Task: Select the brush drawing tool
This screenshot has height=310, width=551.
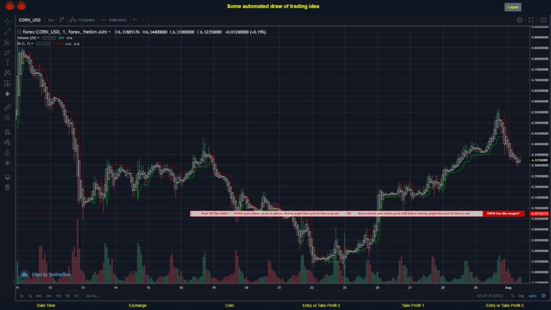Action: pyautogui.click(x=8, y=52)
